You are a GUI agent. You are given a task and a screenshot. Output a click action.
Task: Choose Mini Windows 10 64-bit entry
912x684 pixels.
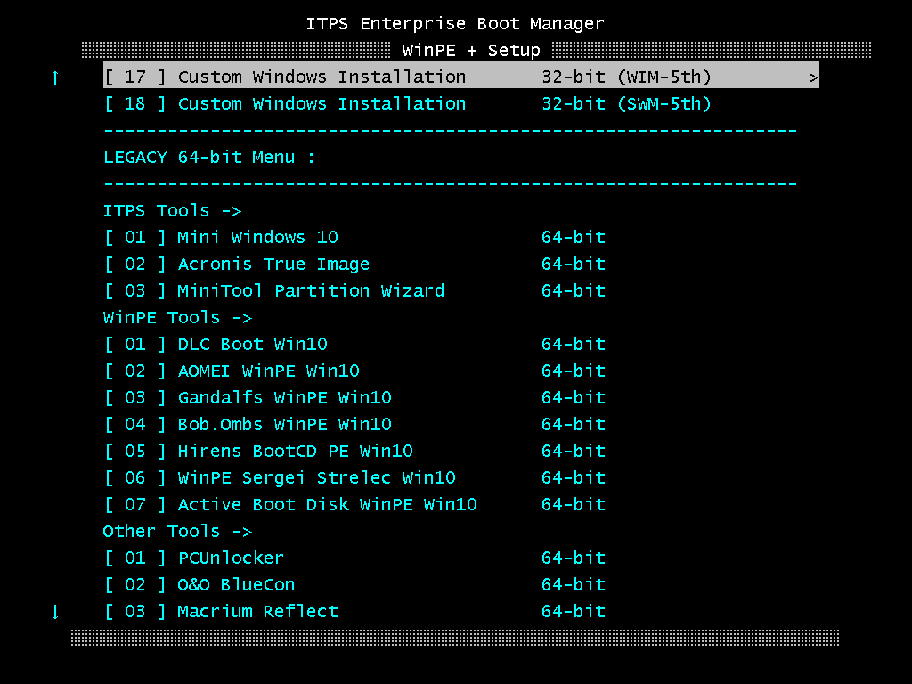pyautogui.click(x=354, y=237)
